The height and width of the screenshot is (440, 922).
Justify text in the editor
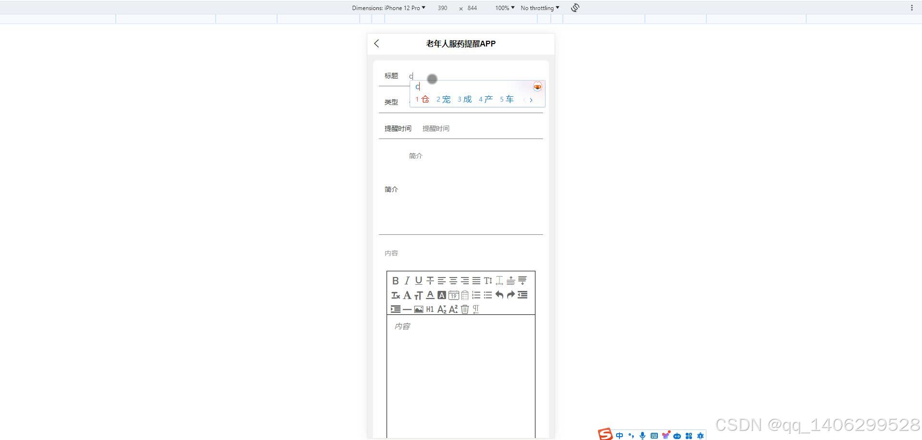[476, 281]
